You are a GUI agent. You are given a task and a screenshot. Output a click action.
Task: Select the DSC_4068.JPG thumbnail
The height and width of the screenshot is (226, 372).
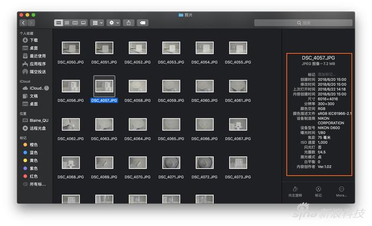(71, 162)
